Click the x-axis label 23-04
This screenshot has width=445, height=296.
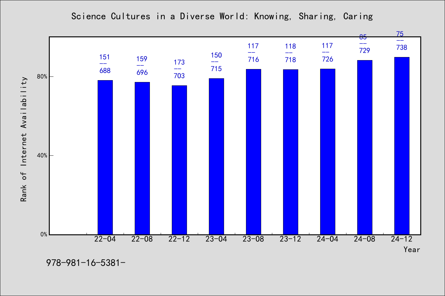216,239
